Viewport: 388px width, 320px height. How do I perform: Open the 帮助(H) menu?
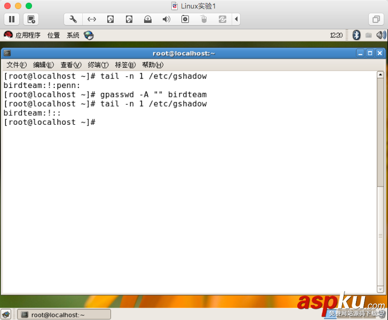click(153, 65)
